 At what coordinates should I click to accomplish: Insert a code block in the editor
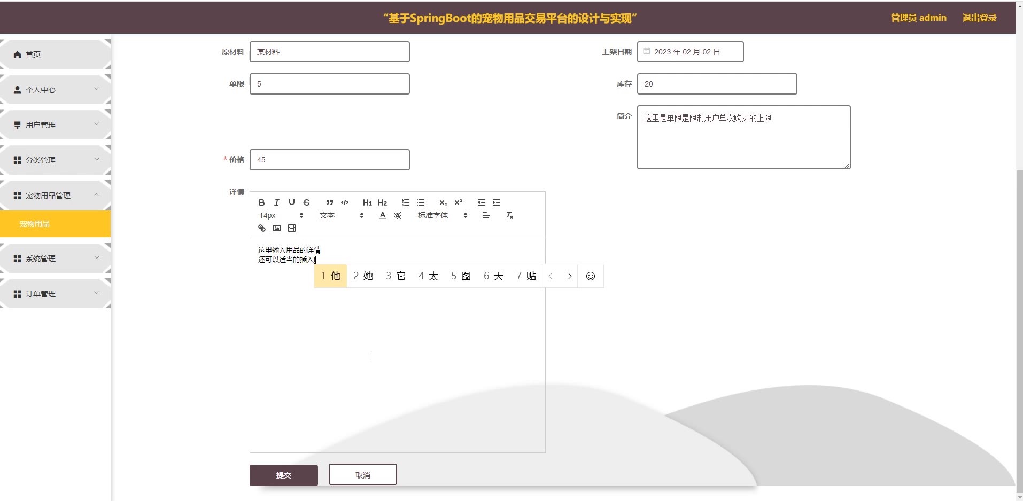(345, 202)
